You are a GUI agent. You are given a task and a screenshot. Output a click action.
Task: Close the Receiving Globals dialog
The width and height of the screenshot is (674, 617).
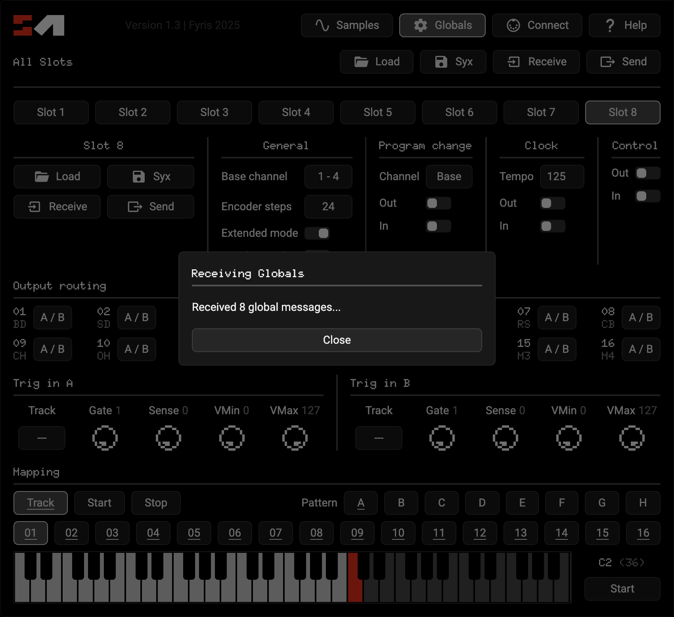pos(337,340)
